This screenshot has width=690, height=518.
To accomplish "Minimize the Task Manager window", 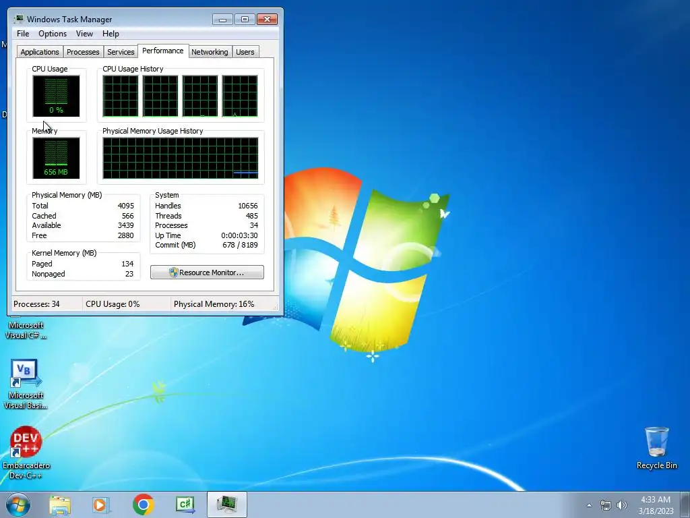I will [222, 19].
